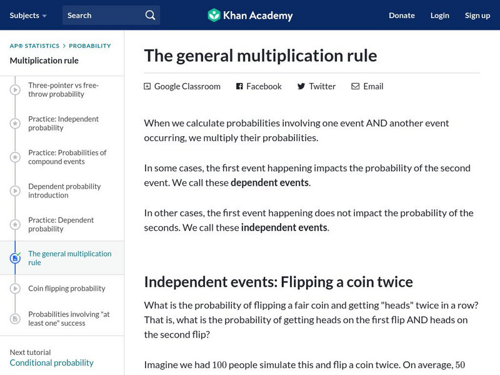This screenshot has width=500, height=375.
Task: Click the video play icon beside Three-pointer lesson
Action: point(15,90)
